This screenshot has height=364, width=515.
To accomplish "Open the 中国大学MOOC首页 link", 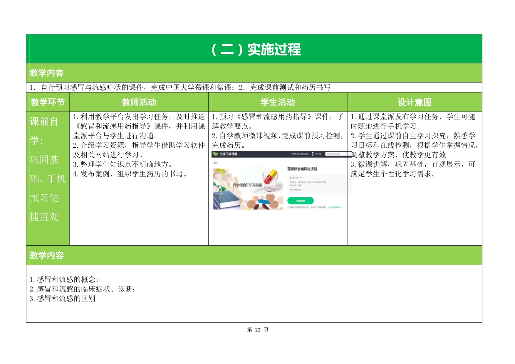I will (x=299, y=154).
